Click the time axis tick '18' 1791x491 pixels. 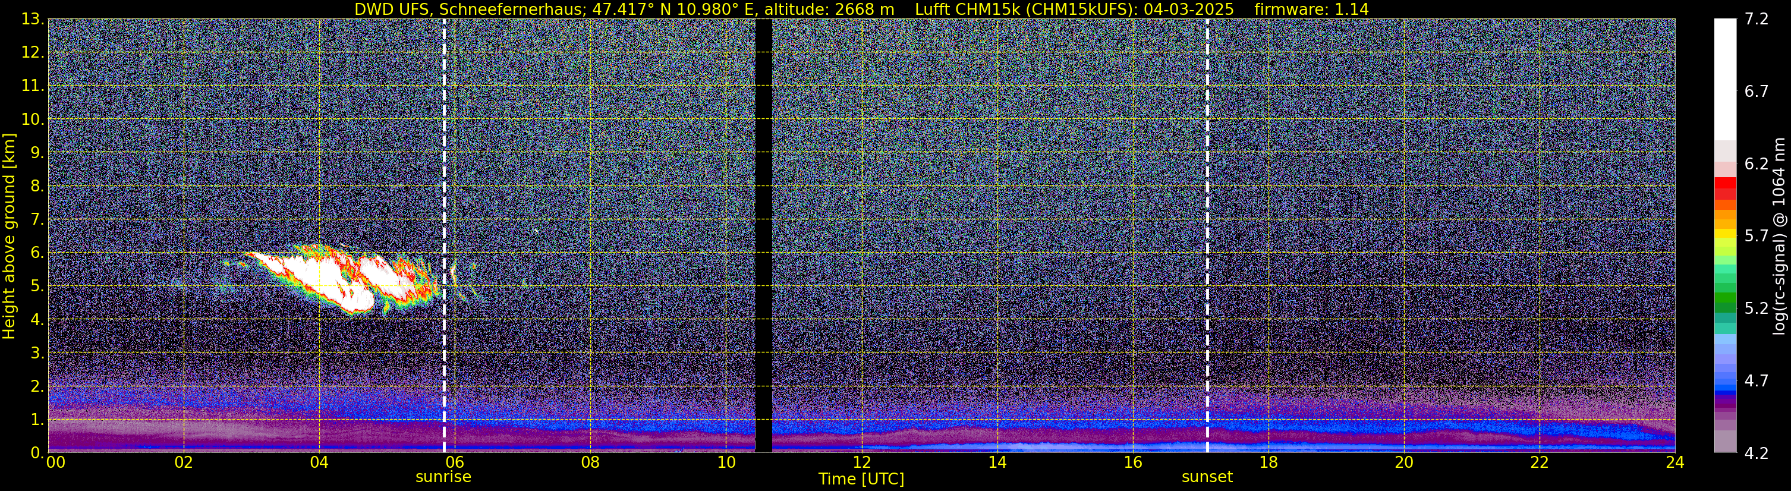[x=1268, y=462]
